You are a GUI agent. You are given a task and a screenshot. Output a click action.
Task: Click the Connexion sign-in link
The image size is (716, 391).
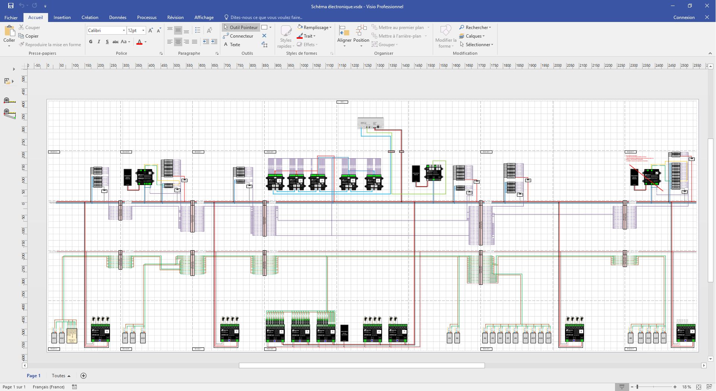pyautogui.click(x=684, y=17)
